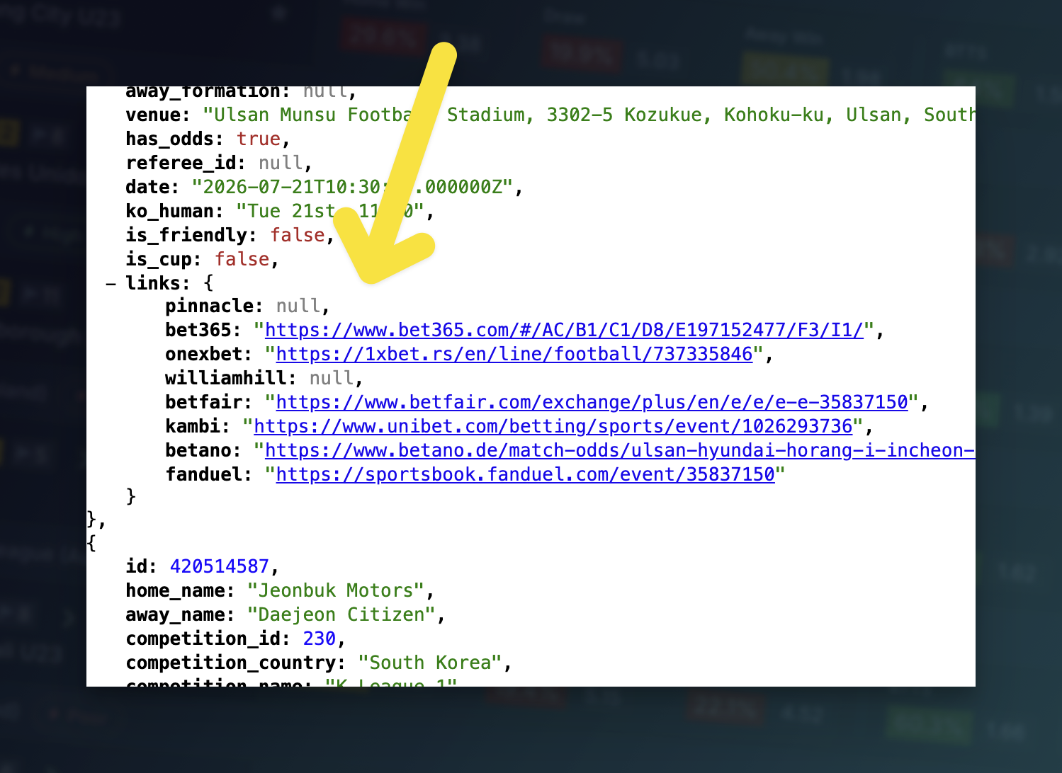
Task: Click the "Daejeon Citizen" away_name value
Action: pyautogui.click(x=341, y=615)
